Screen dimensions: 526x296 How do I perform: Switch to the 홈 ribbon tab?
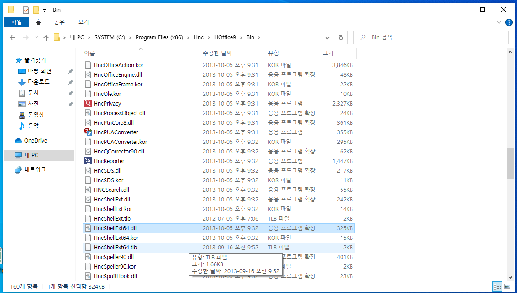[x=38, y=22]
